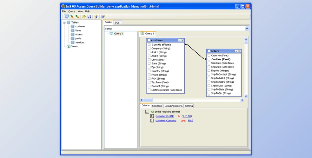Click the EMS value link
The height and width of the screenshot is (158, 312).
190,121
